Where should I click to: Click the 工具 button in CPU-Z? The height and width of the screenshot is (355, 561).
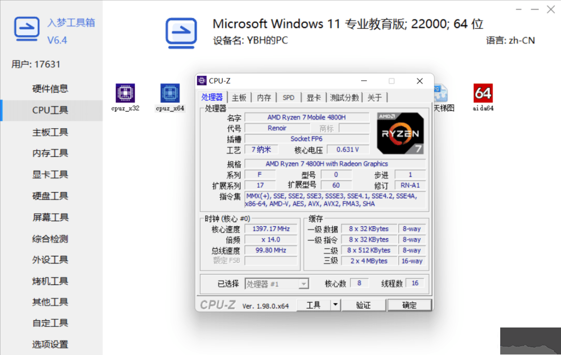[x=313, y=305]
